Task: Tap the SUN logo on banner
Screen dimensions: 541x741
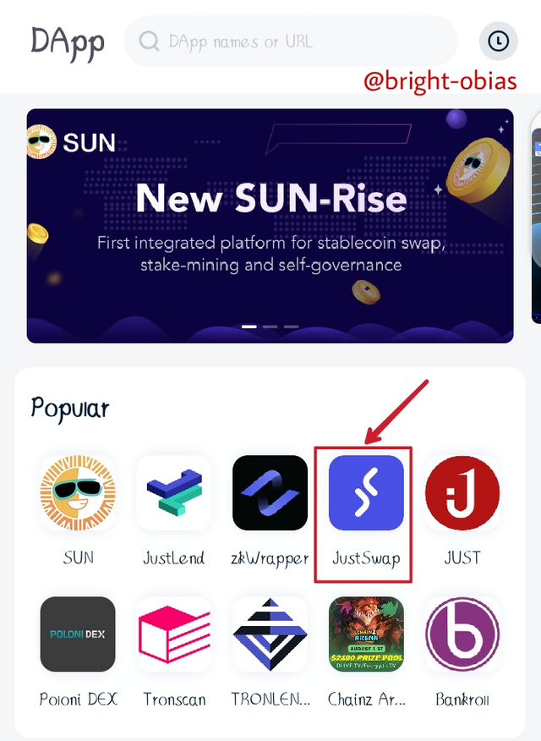Action: 71,142
